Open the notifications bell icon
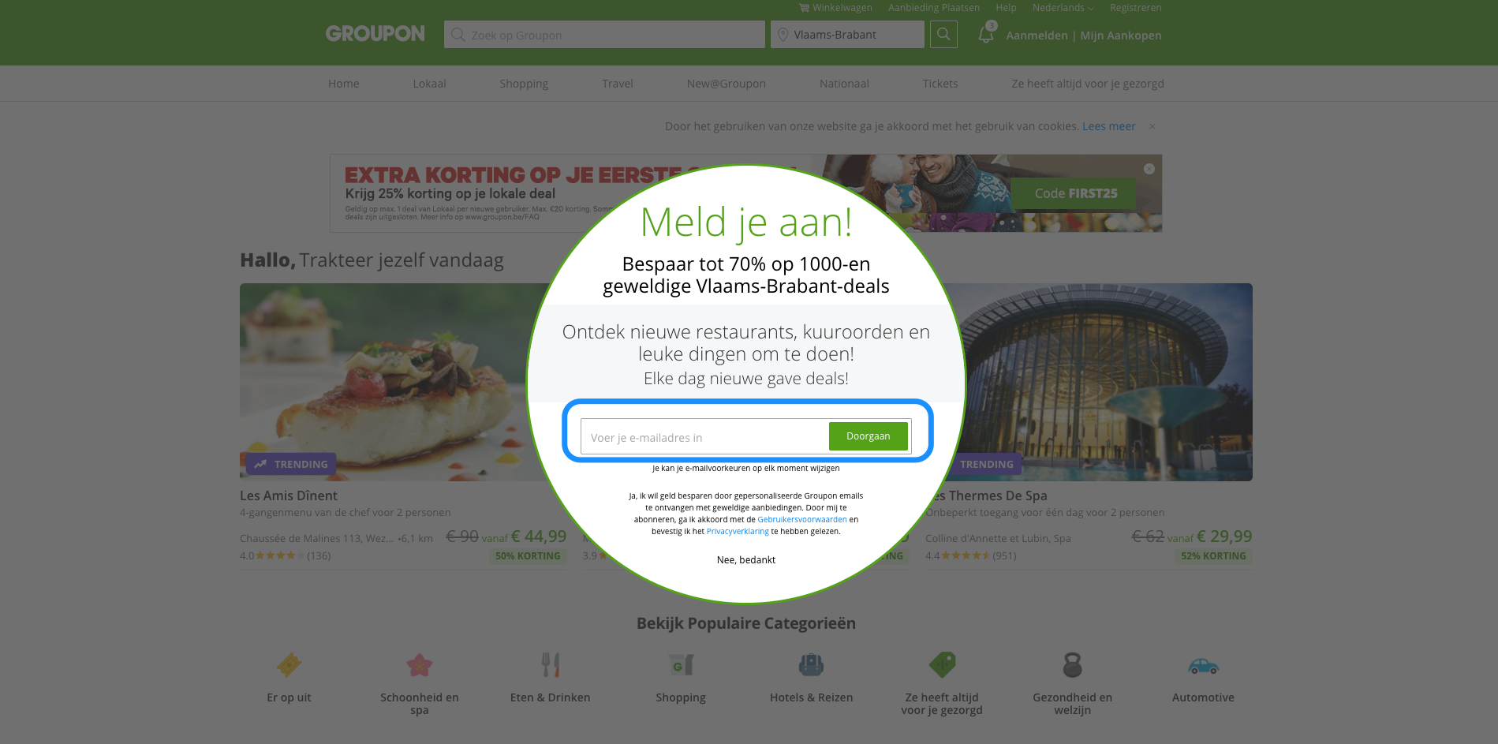Image resolution: width=1498 pixels, height=744 pixels. coord(986,34)
